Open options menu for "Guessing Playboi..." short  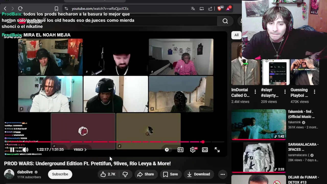tap(314, 92)
